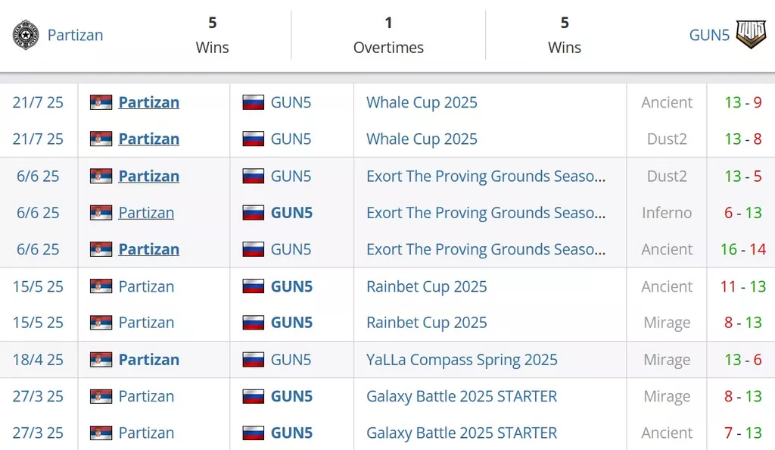Click the Mirage map label in the Rainbet Cup row
This screenshot has width=775, height=450.
tap(667, 323)
